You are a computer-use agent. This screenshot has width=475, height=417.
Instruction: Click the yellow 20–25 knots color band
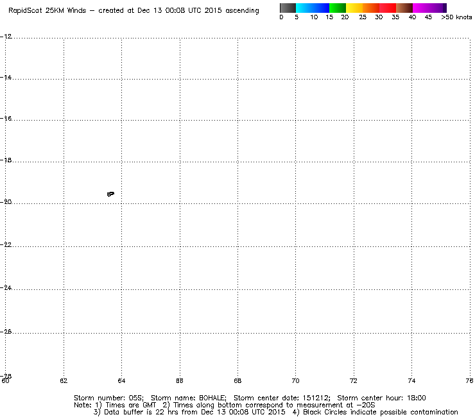pyautogui.click(x=354, y=8)
